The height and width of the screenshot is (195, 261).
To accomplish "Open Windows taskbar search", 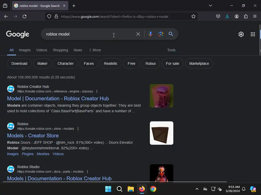I will (x=119, y=189).
